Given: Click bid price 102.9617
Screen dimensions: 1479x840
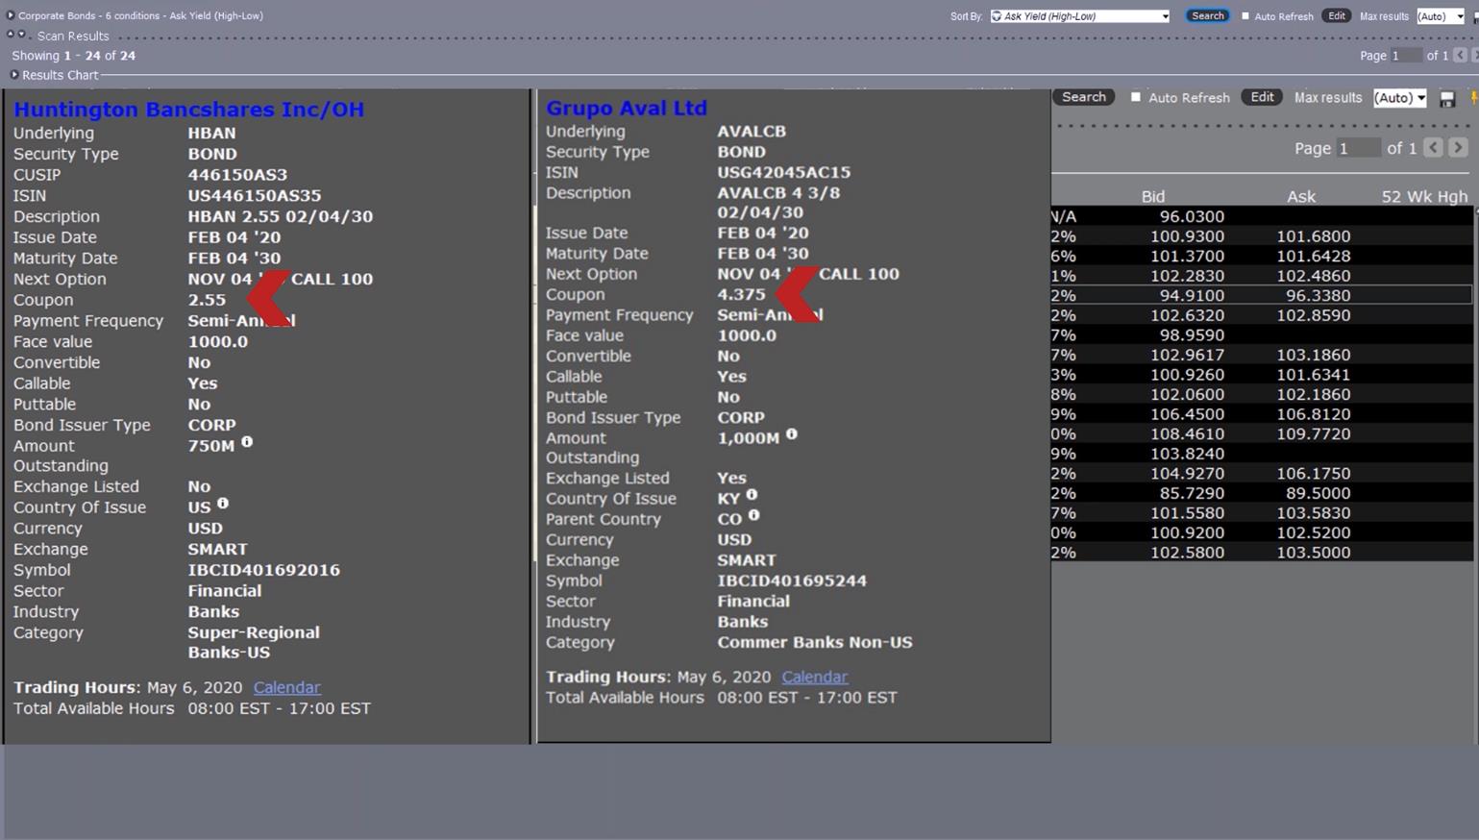Looking at the screenshot, I should [x=1187, y=355].
